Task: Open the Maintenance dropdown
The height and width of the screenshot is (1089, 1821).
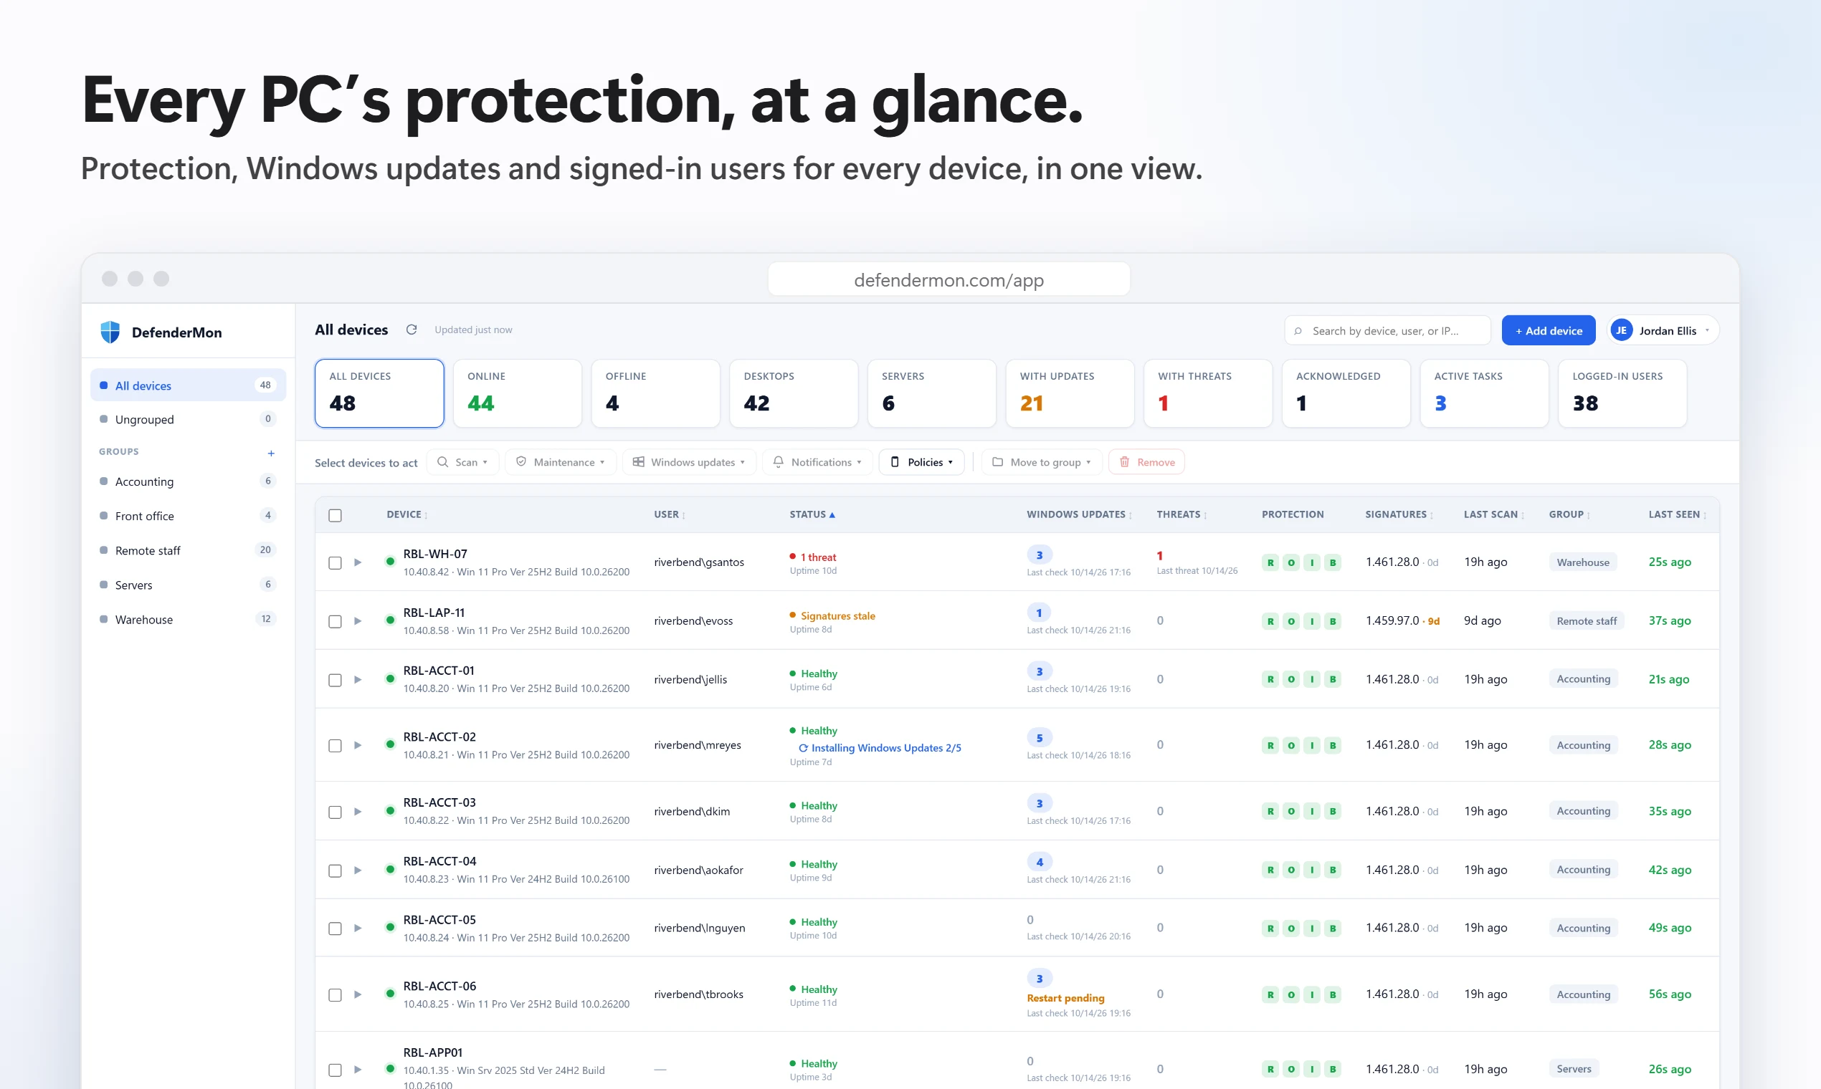Action: pos(560,462)
